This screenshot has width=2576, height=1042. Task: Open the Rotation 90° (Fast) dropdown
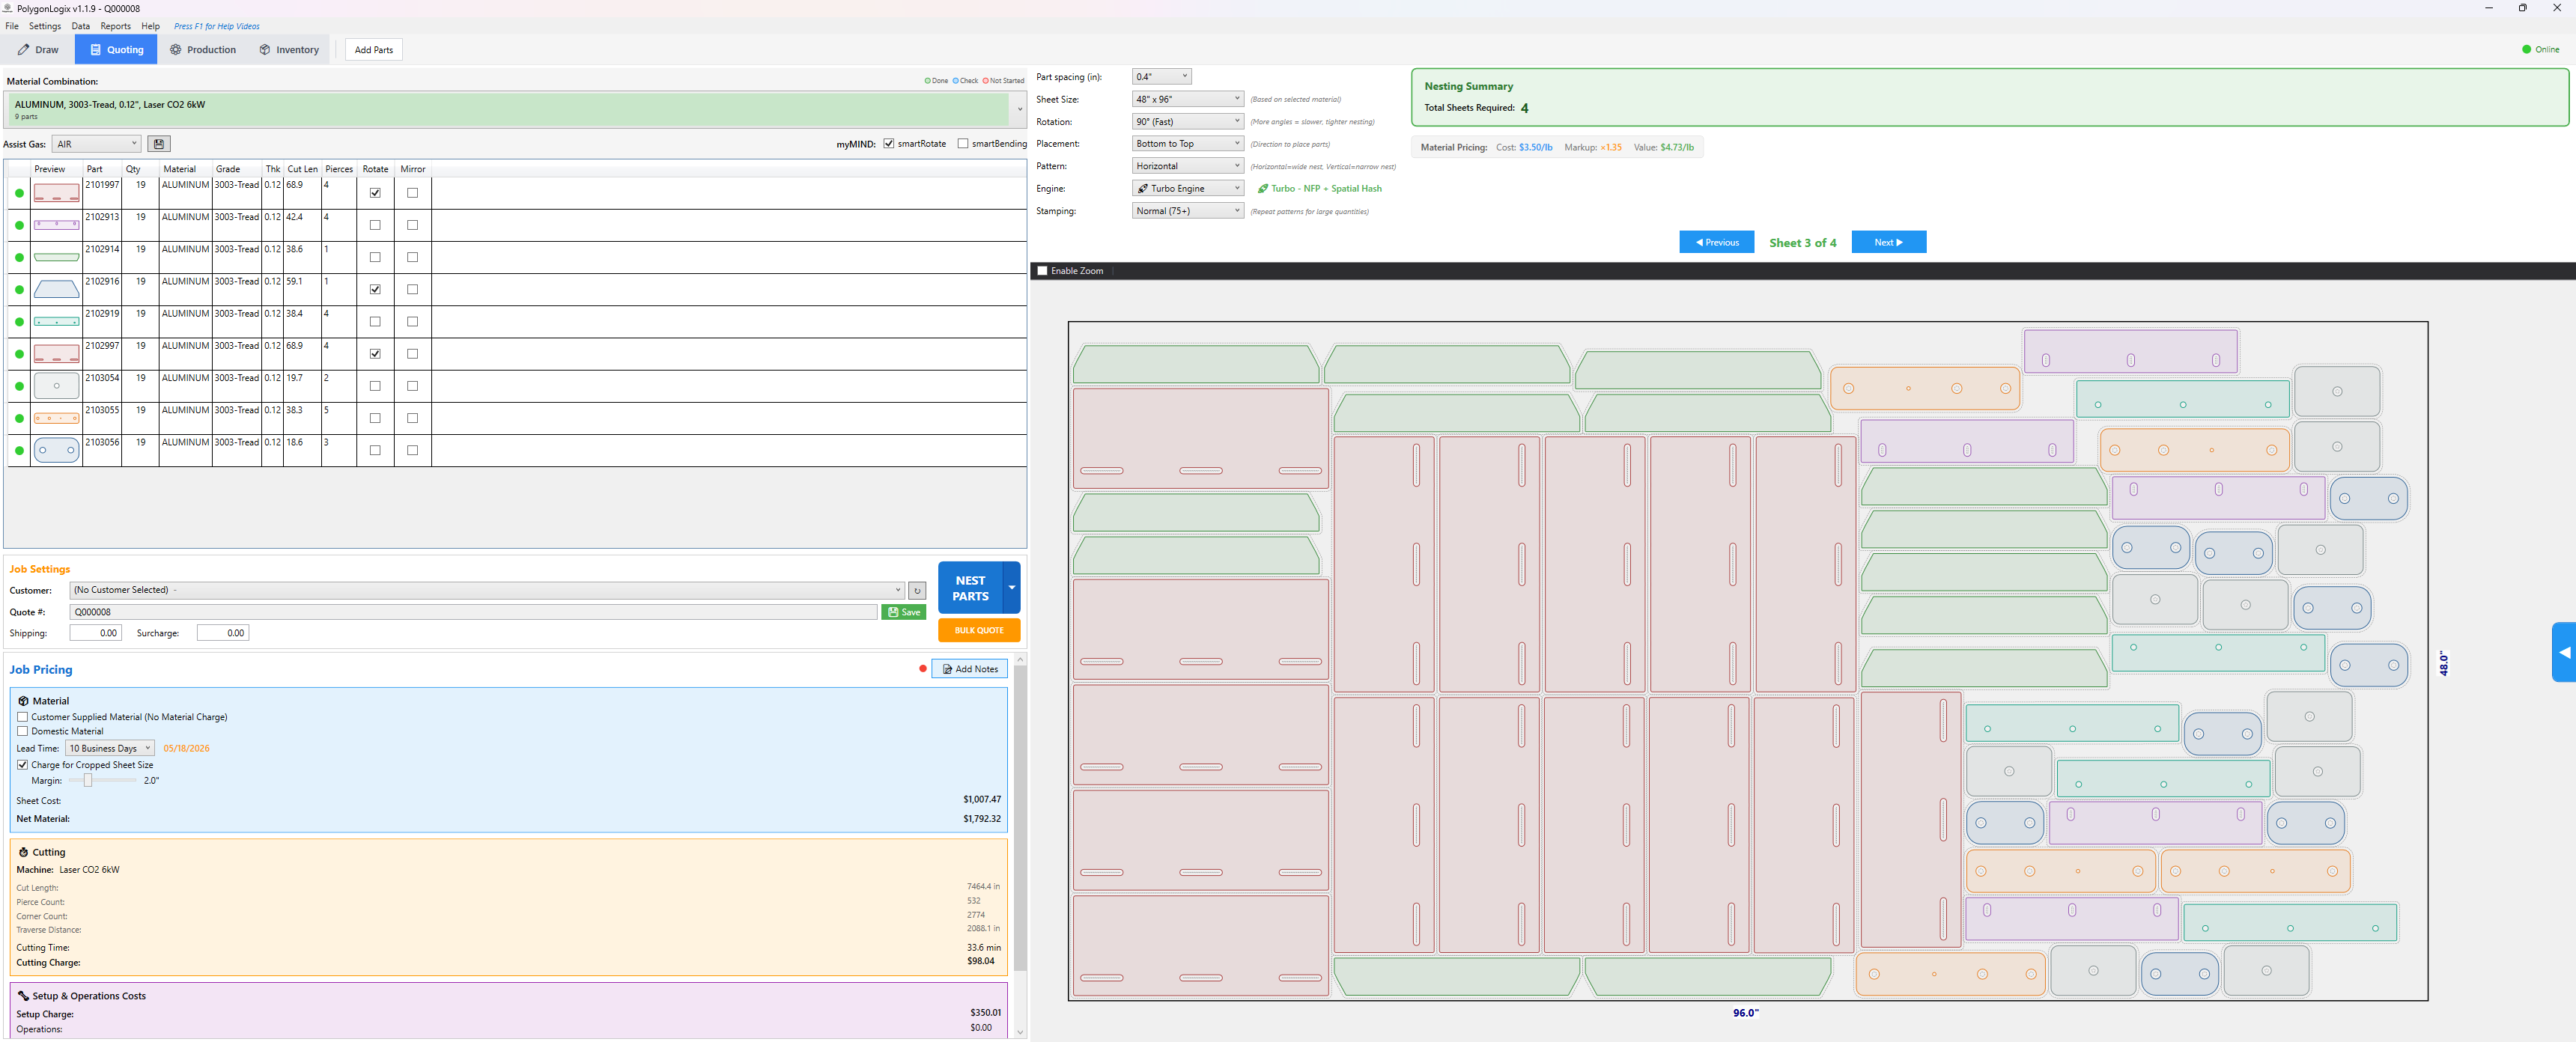[1187, 122]
